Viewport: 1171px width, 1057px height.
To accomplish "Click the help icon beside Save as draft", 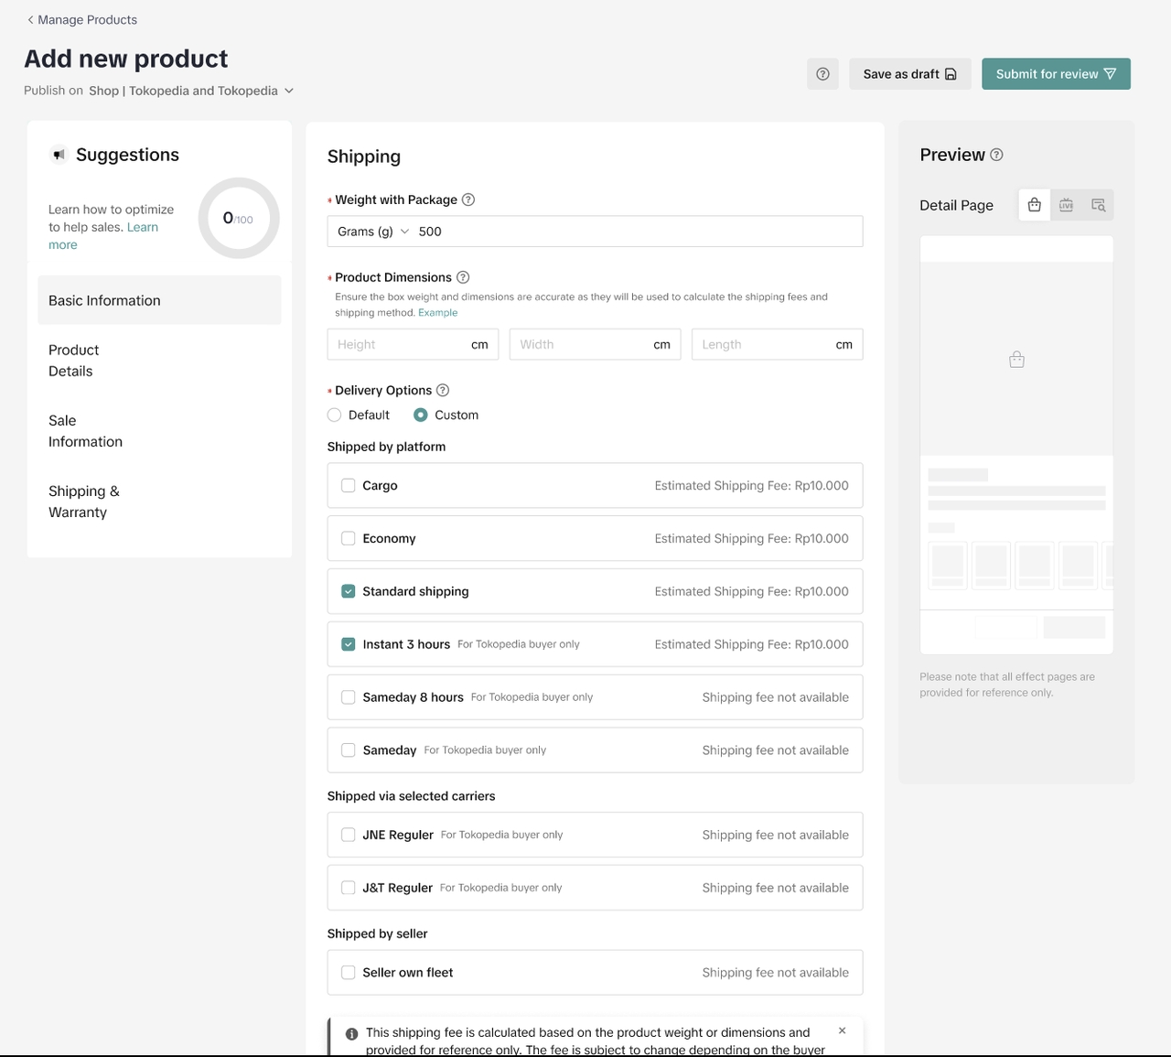I will pos(822,74).
